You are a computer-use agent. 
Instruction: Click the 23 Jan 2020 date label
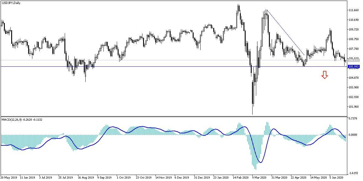pyautogui.click(x=221, y=178)
